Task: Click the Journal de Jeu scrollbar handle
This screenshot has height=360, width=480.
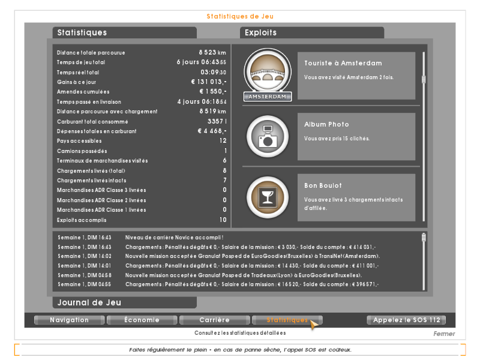Action: [x=424, y=237]
